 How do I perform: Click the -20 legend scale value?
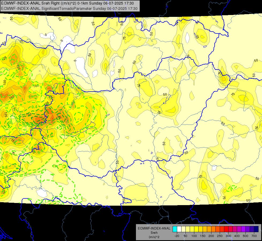coord(177,236)
